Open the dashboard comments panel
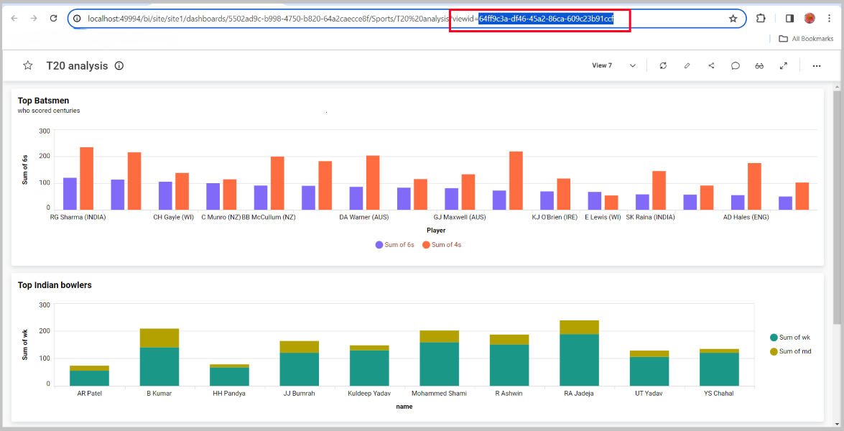 pyautogui.click(x=736, y=65)
